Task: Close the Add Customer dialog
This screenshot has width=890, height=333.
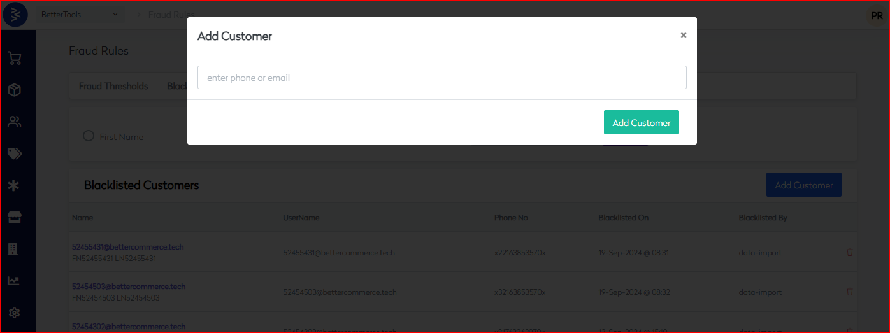Action: [683, 35]
